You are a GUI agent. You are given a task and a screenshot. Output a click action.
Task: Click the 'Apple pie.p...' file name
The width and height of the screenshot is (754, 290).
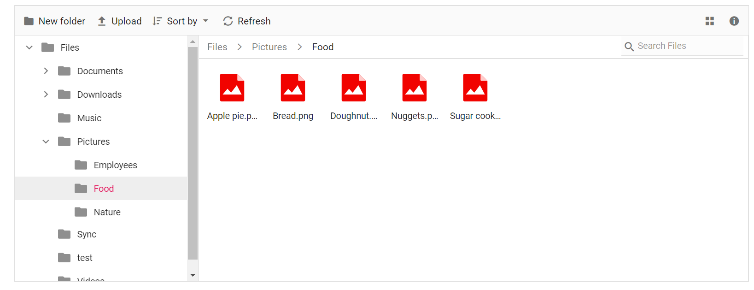click(x=232, y=116)
